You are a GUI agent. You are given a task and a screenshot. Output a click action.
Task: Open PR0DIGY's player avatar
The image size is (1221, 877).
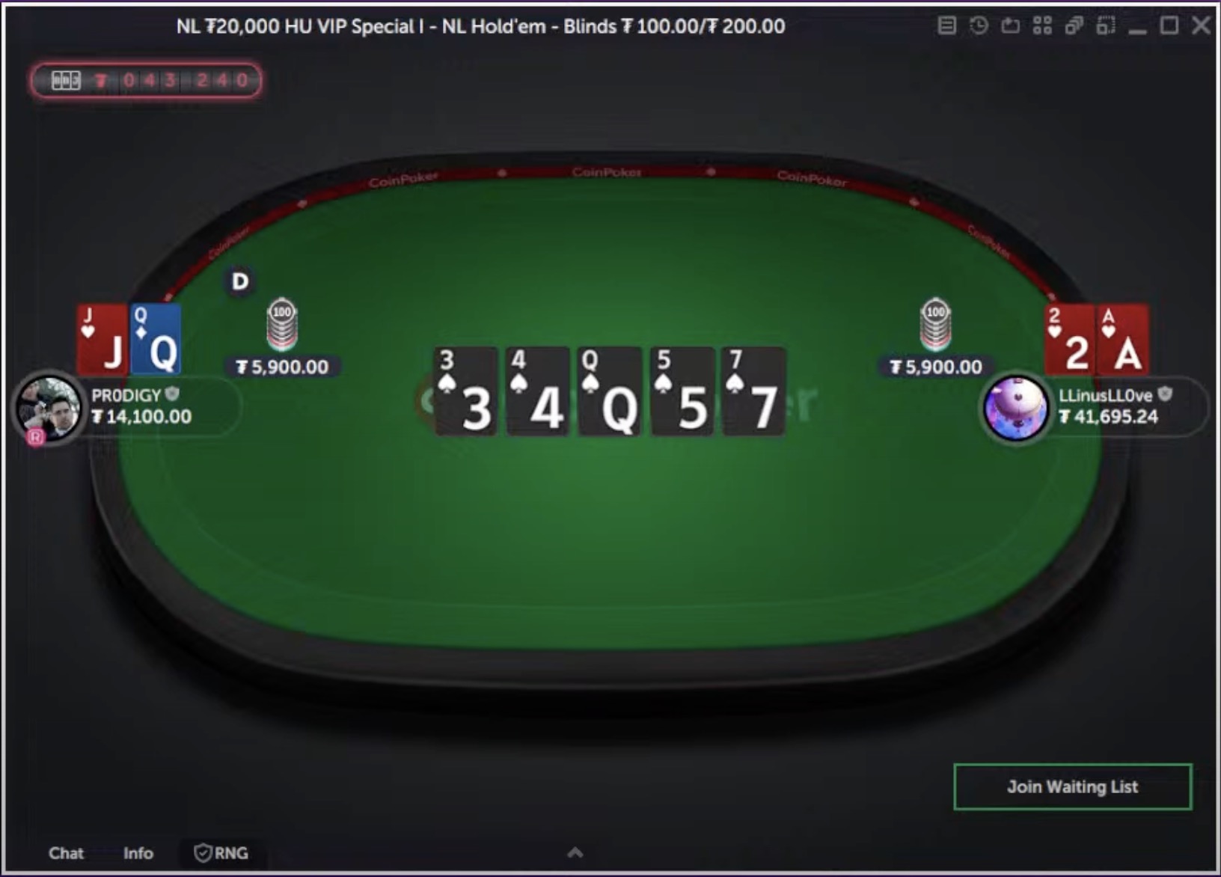[48, 408]
